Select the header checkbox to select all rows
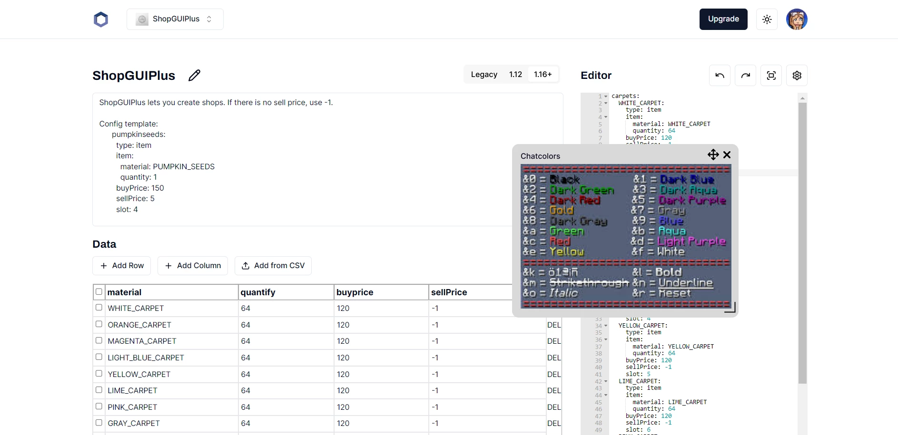The image size is (898, 435). pyautogui.click(x=99, y=291)
